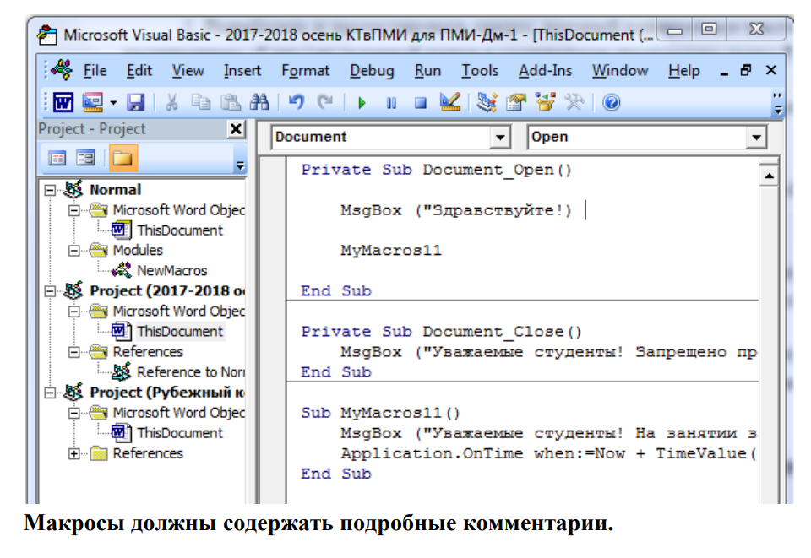Image resolution: width=811 pixels, height=558 pixels.
Task: Save the project with the floppy disk icon
Action: [136, 103]
